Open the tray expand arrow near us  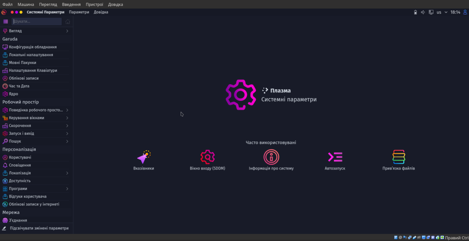(x=446, y=12)
